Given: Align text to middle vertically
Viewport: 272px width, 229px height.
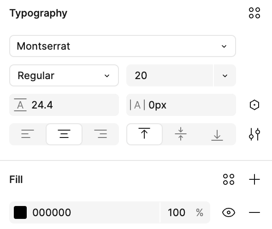Looking at the screenshot, I should tap(181, 134).
